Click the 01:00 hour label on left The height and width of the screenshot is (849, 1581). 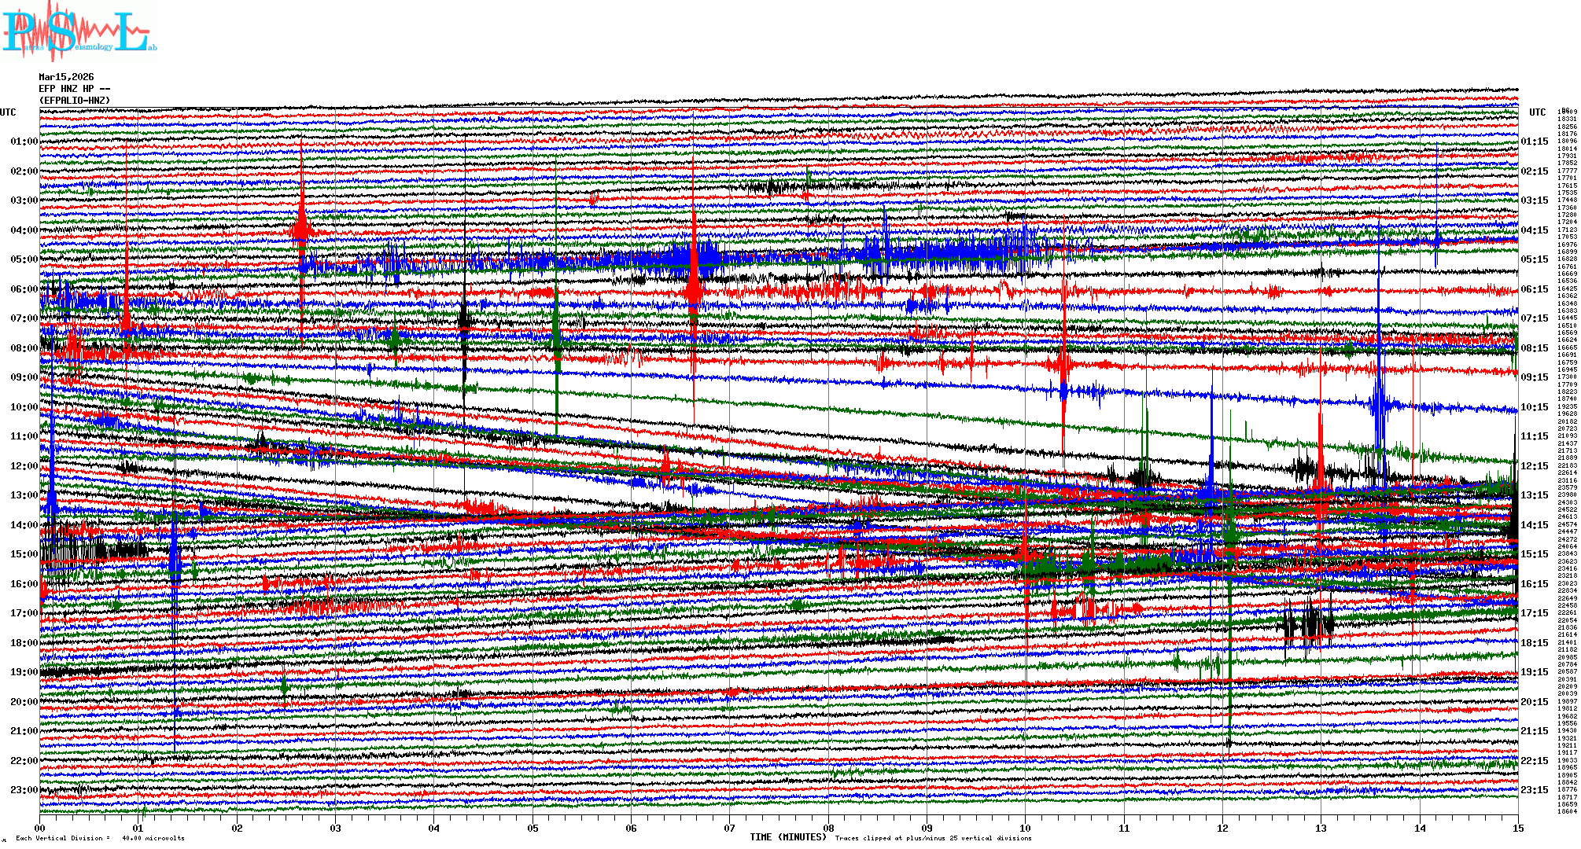24,141
